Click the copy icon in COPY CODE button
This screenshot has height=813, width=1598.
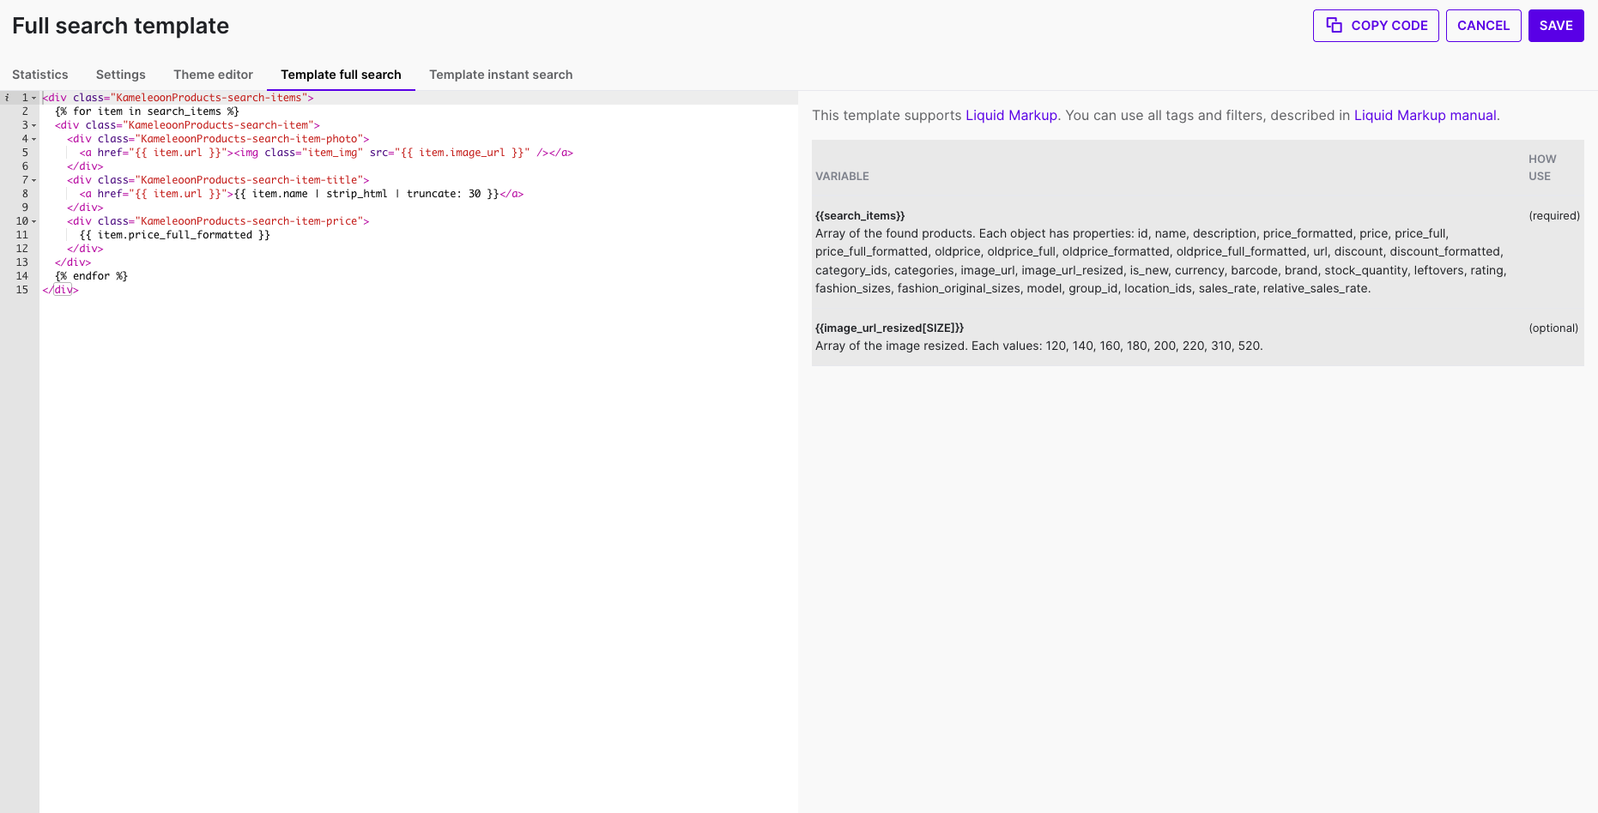coord(1334,25)
